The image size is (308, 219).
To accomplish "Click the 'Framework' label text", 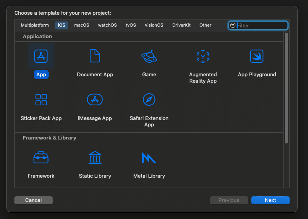I will [x=41, y=176].
